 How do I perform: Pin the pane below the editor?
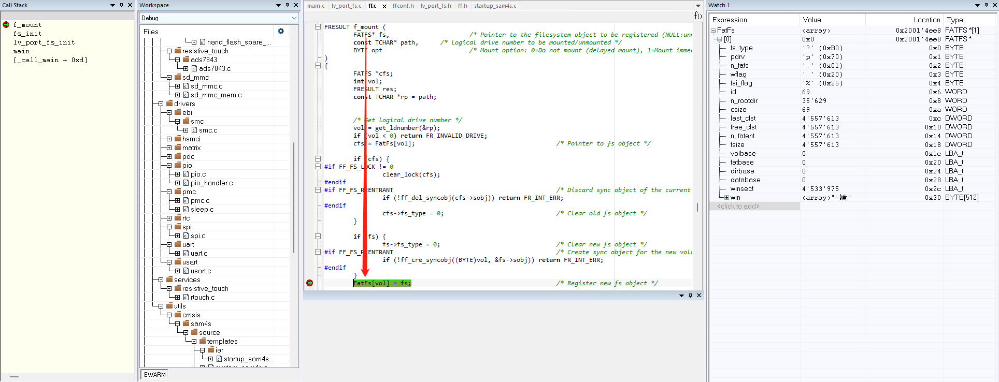tap(690, 296)
